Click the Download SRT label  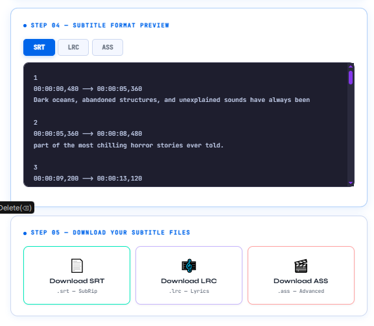76,281
